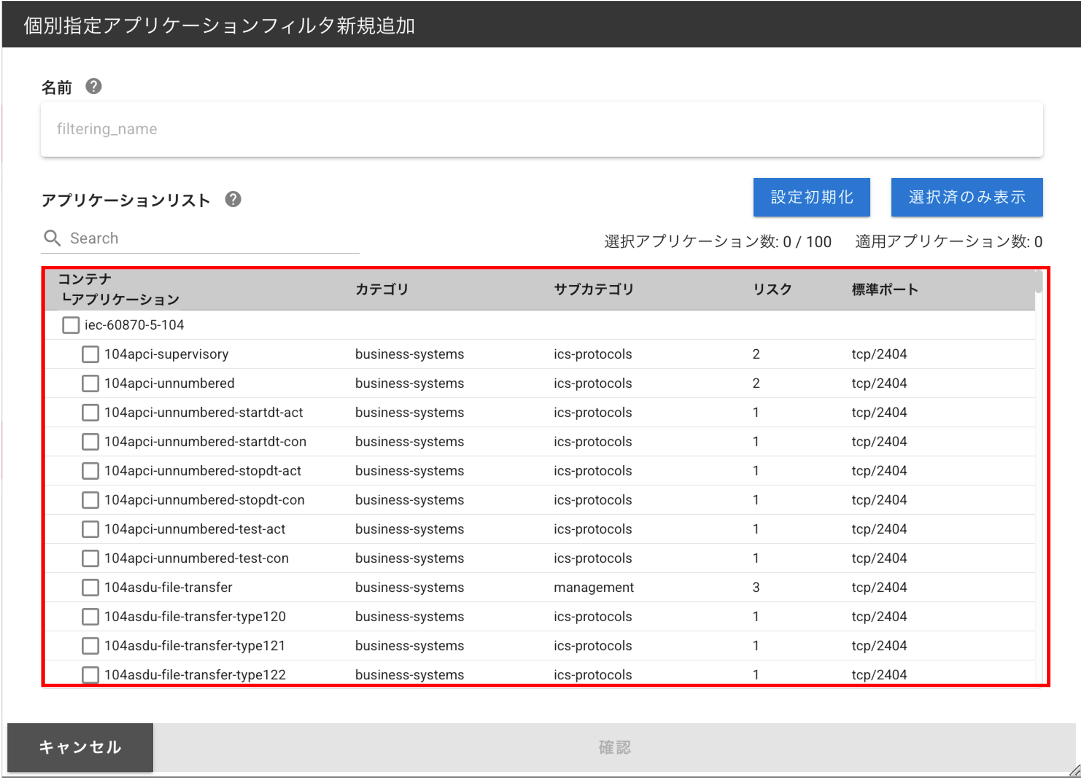Check the 104asdu-file-transfer-type120 checkbox

(x=90, y=617)
